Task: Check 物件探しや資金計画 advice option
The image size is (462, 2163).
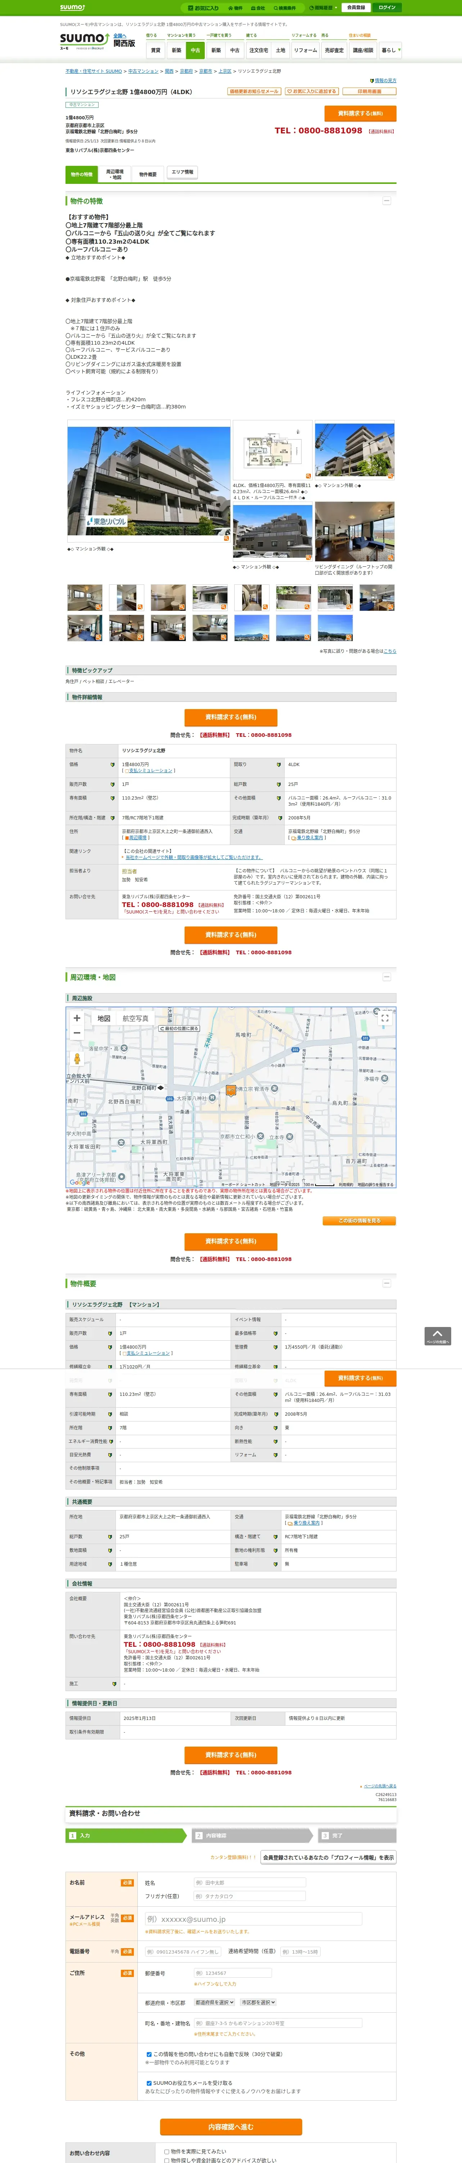Action: (167, 2160)
